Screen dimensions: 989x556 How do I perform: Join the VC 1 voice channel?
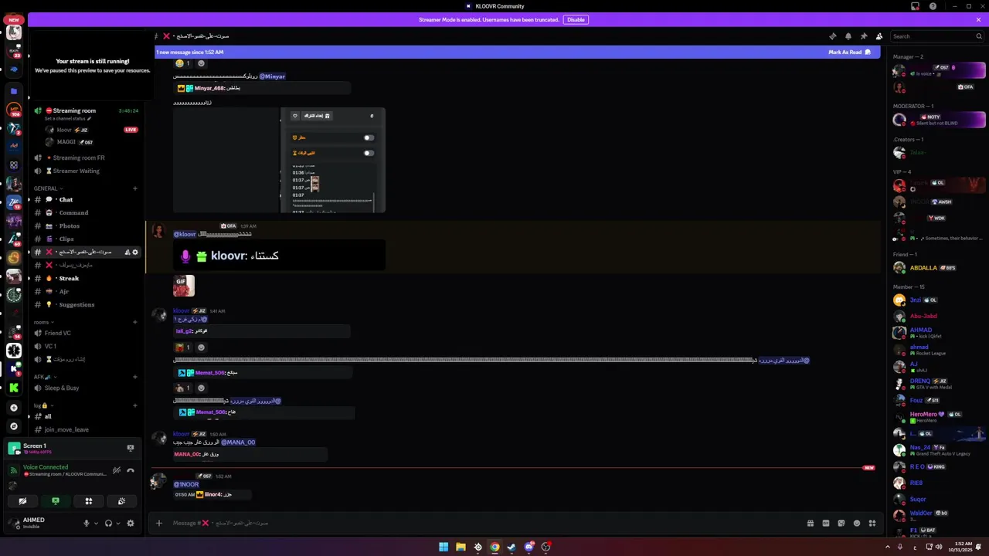(86, 346)
